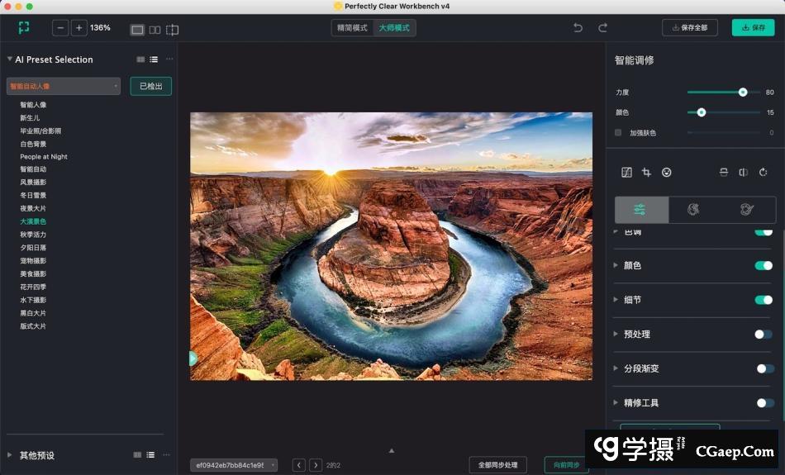Click the redo arrow icon
The height and width of the screenshot is (475, 785).
click(x=602, y=27)
